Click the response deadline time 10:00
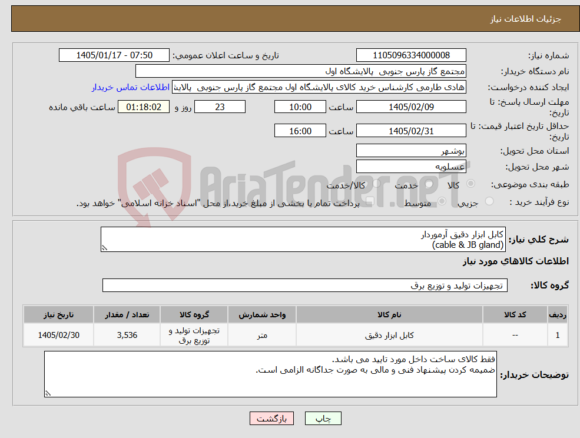This screenshot has height=438, width=580. [300, 107]
